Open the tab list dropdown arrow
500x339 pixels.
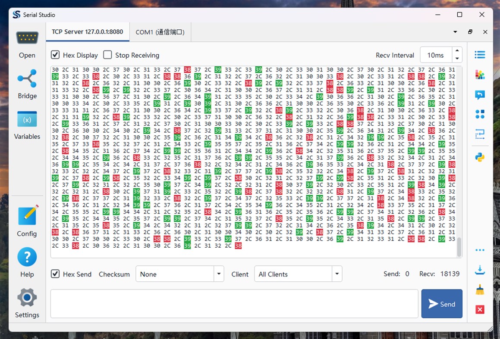455,32
